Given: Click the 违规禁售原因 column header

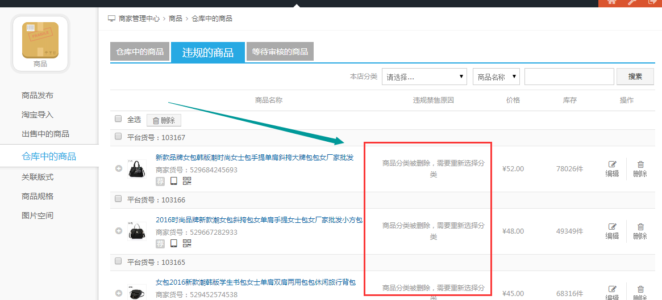Looking at the screenshot, I should (433, 100).
